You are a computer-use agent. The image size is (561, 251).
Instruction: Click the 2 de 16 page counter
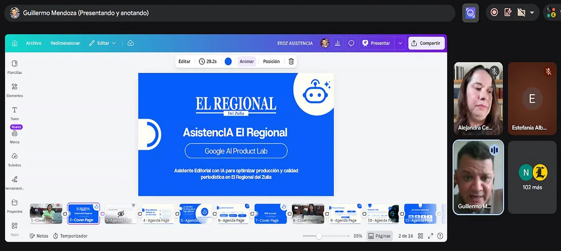click(406, 236)
